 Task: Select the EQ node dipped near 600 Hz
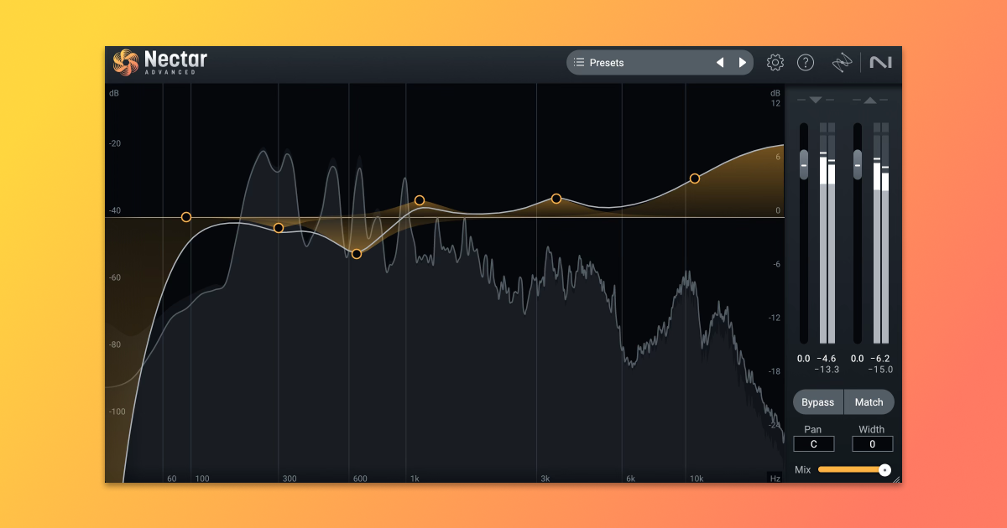[x=356, y=253]
